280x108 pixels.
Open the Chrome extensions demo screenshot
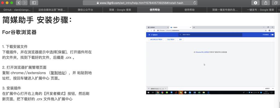(210, 60)
